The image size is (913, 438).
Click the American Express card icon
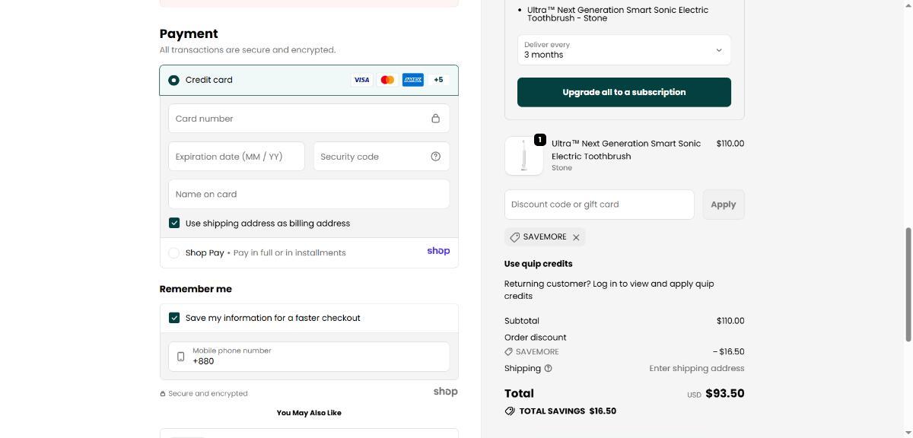click(x=412, y=80)
